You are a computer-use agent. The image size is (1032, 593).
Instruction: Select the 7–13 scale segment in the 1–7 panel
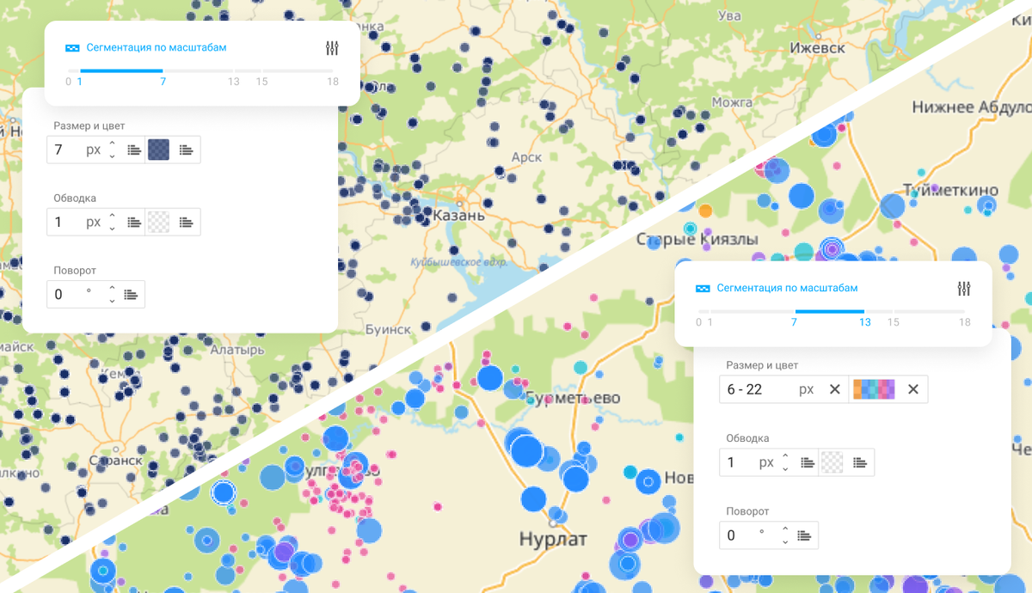coord(199,70)
